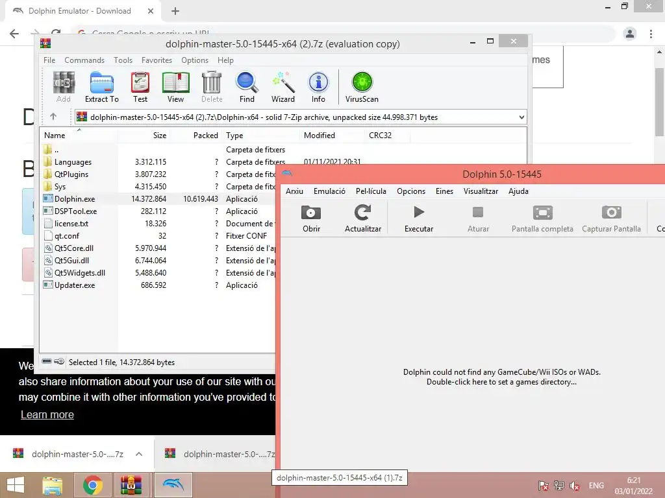
Task: Open archive Info icon
Action: pyautogui.click(x=318, y=88)
